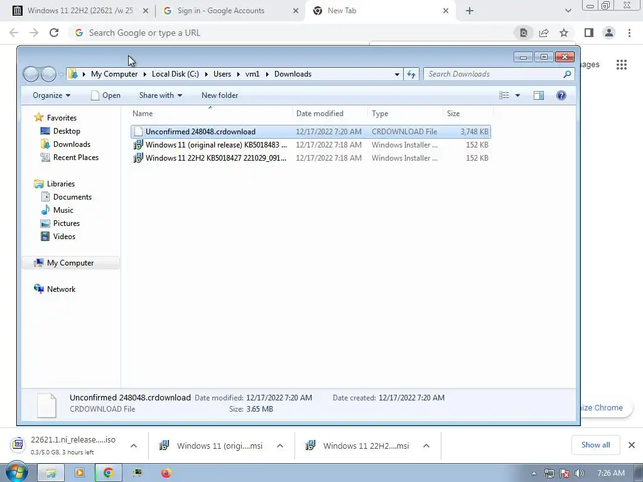Toggle Chrome side panel

point(589,33)
